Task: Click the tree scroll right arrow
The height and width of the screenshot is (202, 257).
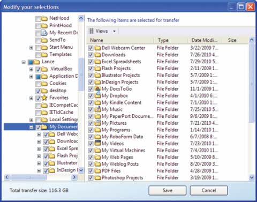Action: [74, 177]
